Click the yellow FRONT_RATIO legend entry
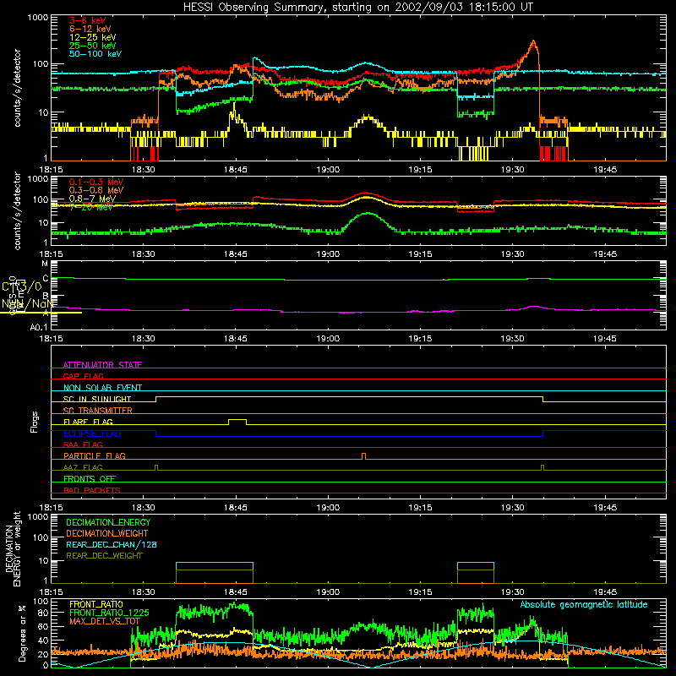This screenshot has height=676, width=676. coord(96,604)
